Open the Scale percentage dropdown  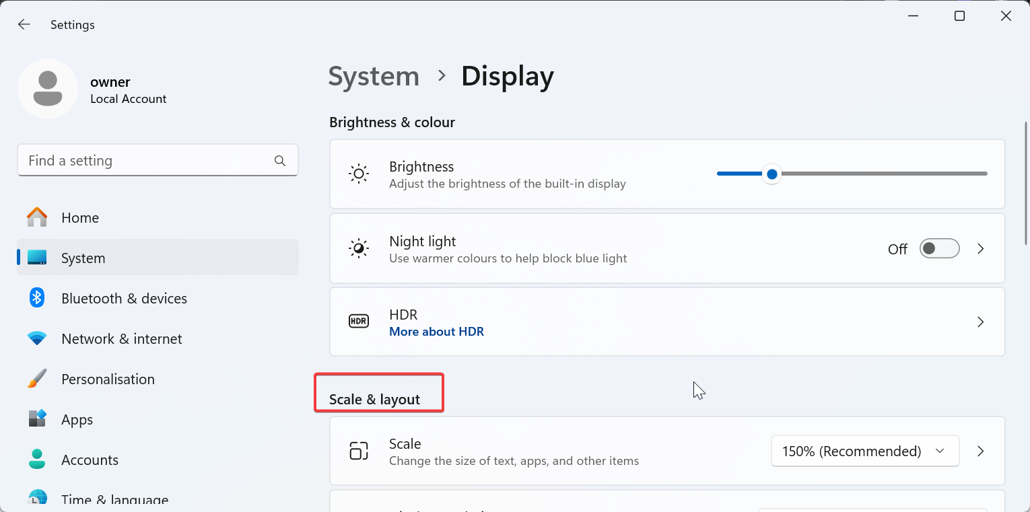pos(864,451)
